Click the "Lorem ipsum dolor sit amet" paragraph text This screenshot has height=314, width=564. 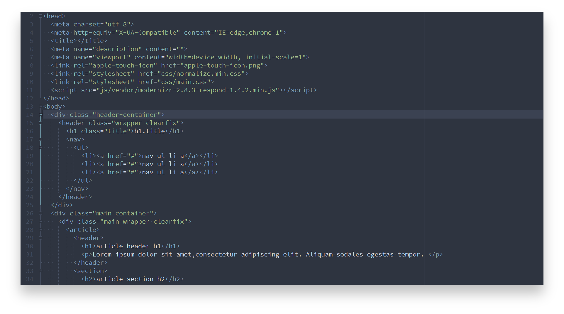pyautogui.click(x=143, y=254)
